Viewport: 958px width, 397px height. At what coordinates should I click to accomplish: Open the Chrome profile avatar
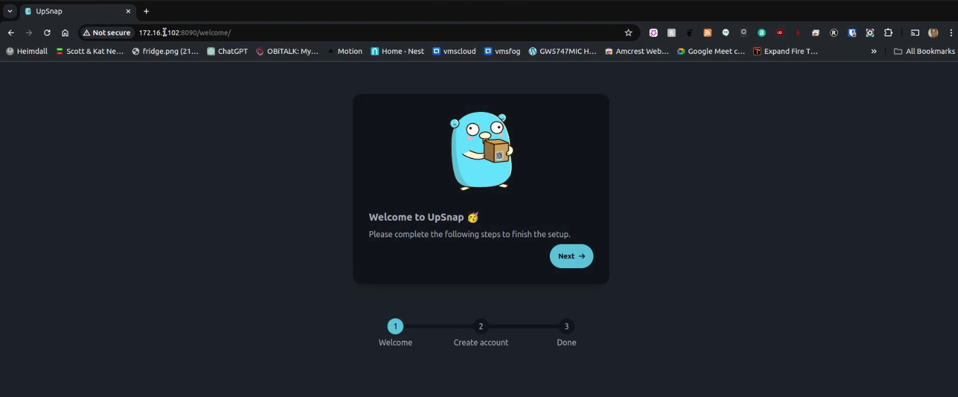click(933, 33)
